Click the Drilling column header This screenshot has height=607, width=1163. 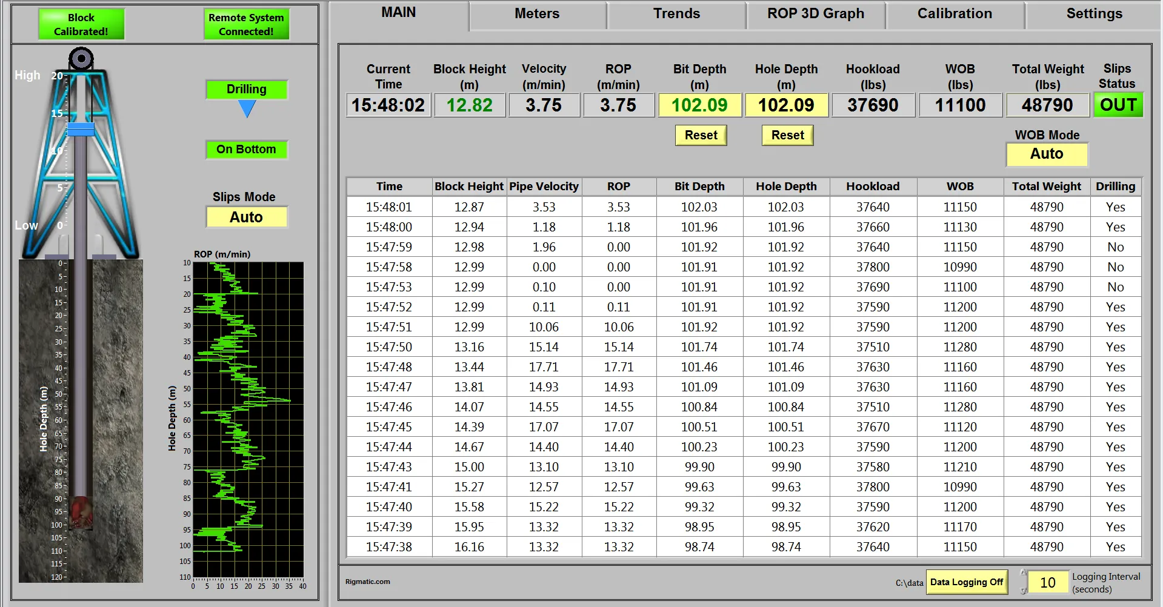coord(1115,187)
